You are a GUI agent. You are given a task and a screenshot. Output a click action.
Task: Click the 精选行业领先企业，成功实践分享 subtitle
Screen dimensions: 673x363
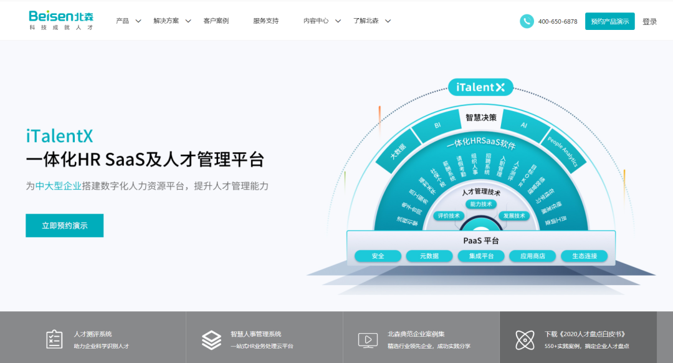pos(429,346)
